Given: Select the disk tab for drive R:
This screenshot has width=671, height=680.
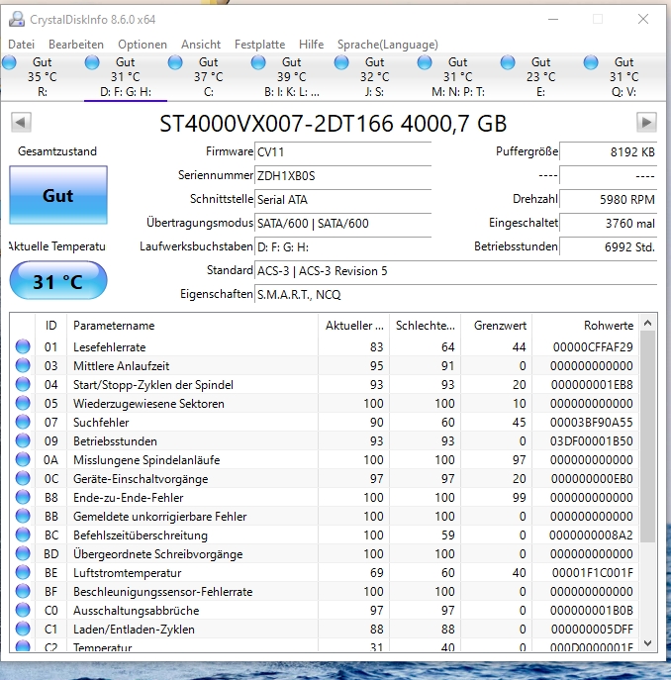Looking at the screenshot, I should (x=43, y=77).
